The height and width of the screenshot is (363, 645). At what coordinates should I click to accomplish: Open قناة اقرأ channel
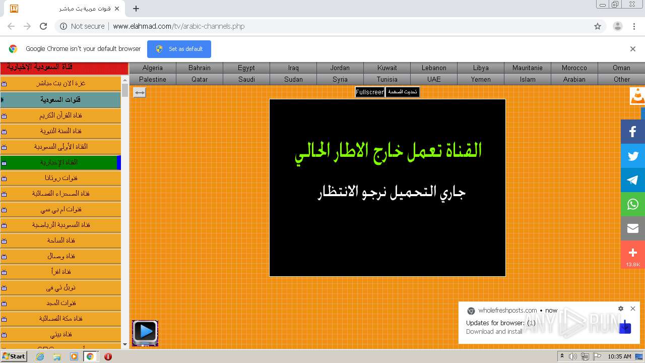[x=60, y=272]
